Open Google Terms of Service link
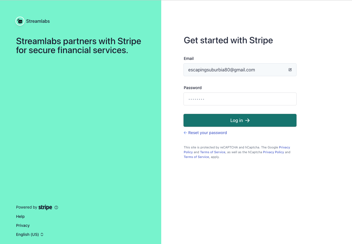352x244 pixels. click(x=212, y=152)
